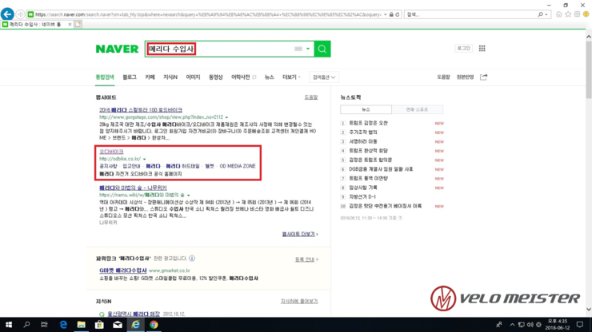Click the volume icon in system tray
Screen dimensions: 592x332
[530, 325]
